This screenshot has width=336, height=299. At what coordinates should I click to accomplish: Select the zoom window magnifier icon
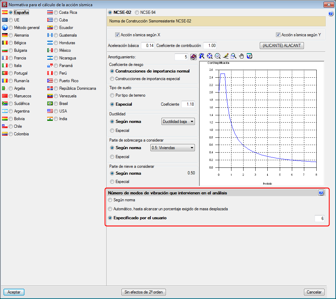click(233, 56)
